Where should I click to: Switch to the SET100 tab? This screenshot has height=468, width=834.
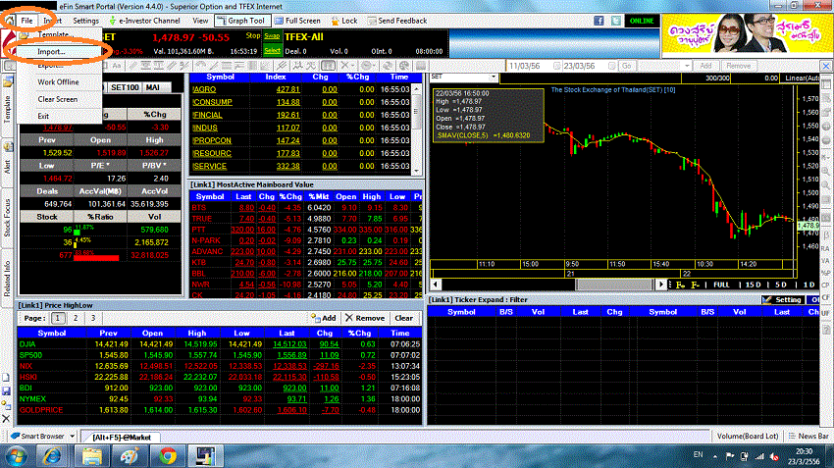click(x=125, y=87)
